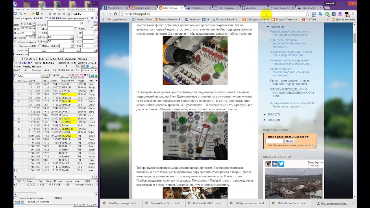Viewport: 370px width, 208px height.
Task: Open the Журнал menu
Action: pyautogui.click(x=19, y=10)
